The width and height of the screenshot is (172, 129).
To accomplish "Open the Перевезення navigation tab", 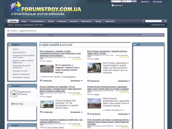I will pyautogui.click(x=86, y=21).
